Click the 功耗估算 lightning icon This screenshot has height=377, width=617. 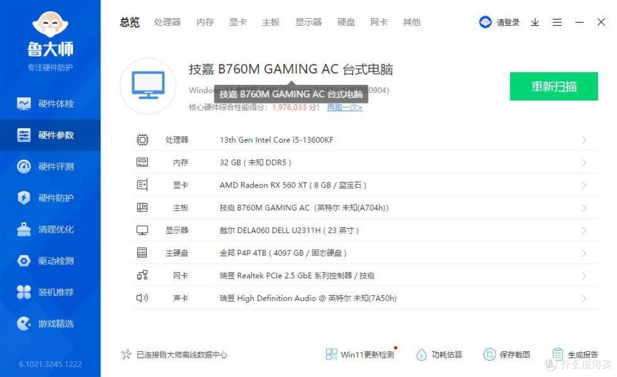(x=421, y=354)
